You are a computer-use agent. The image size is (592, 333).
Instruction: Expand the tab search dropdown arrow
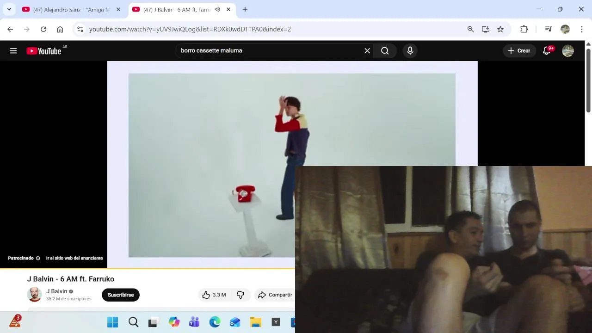9,9
